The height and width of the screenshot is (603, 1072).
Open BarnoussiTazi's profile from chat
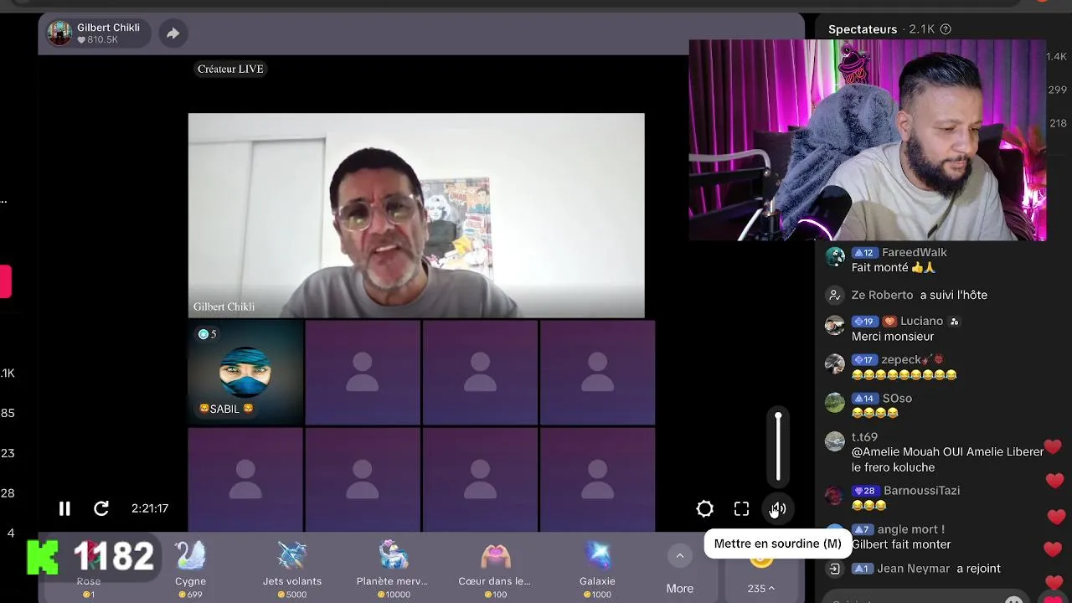click(x=921, y=490)
